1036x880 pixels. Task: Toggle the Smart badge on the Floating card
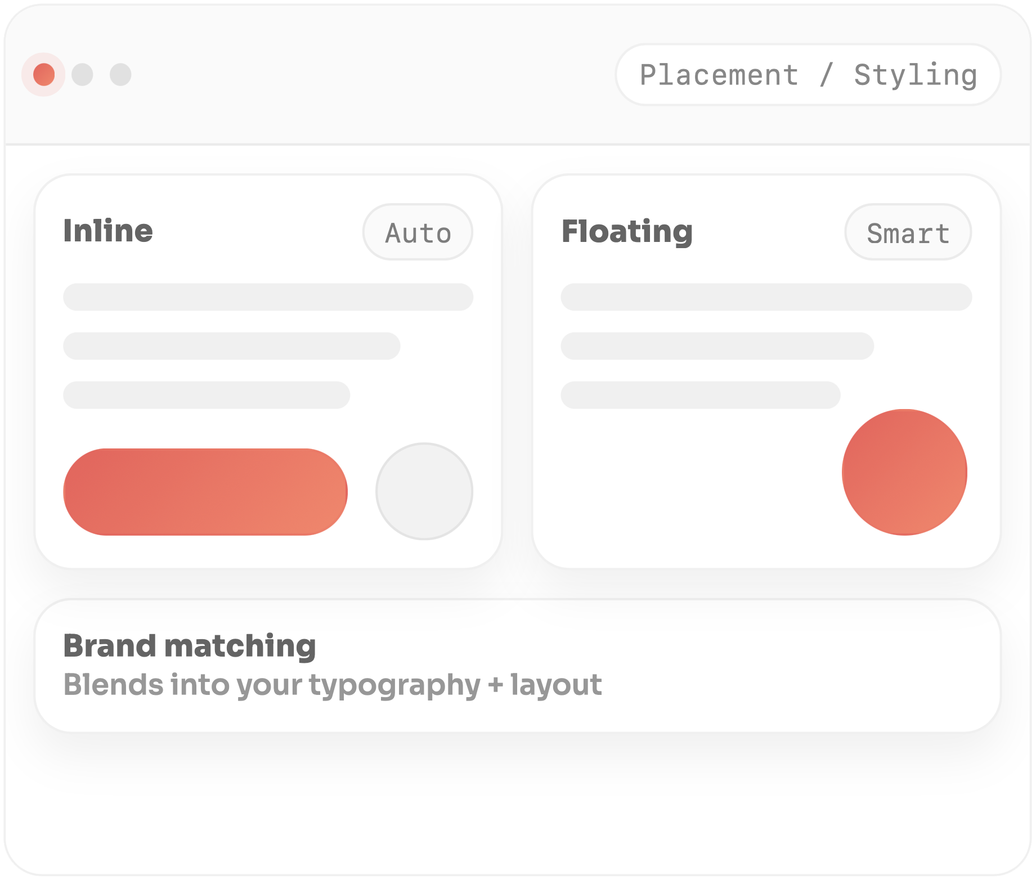click(x=908, y=232)
